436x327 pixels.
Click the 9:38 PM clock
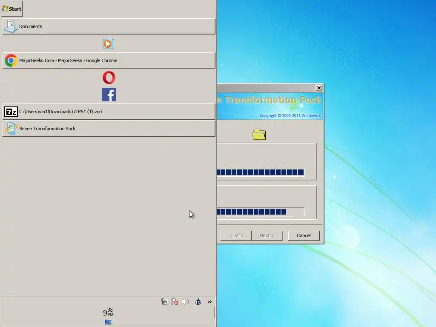(108, 312)
